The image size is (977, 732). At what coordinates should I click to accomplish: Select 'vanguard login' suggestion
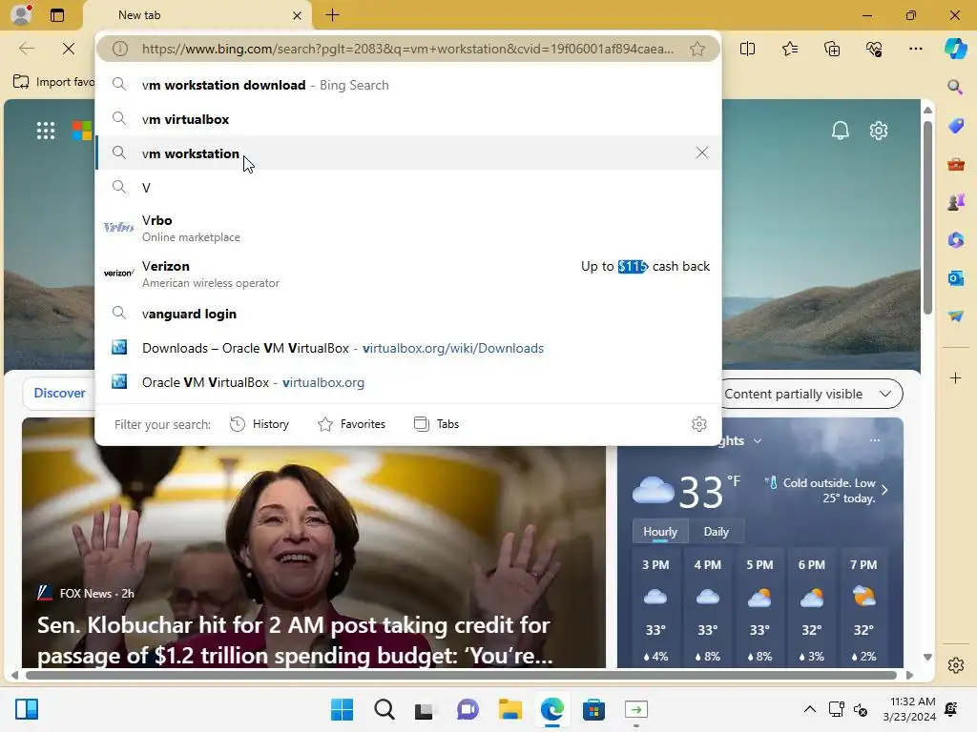click(408, 314)
